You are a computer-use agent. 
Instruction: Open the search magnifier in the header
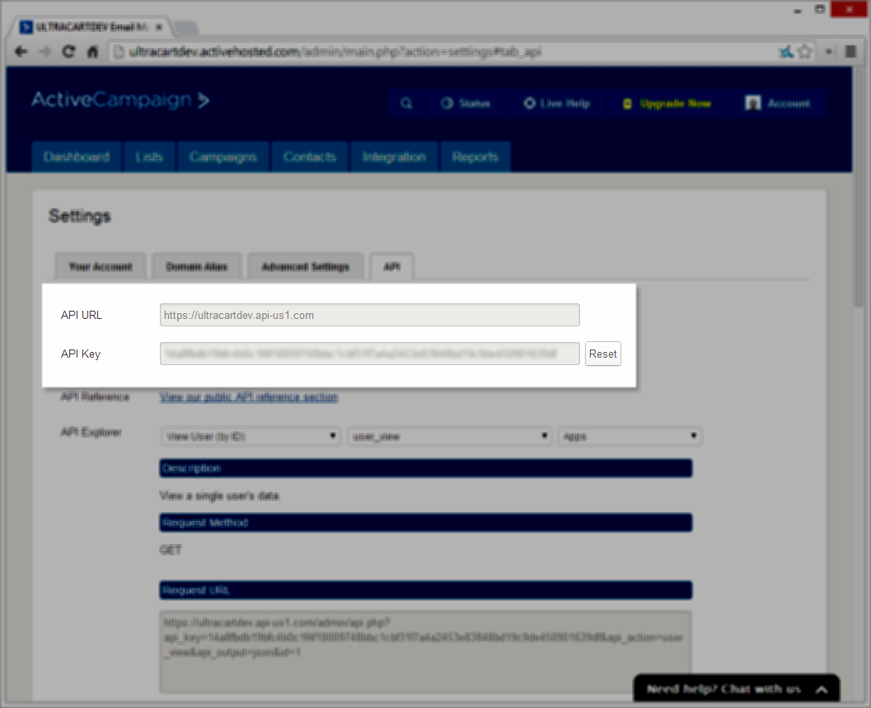pyautogui.click(x=406, y=103)
